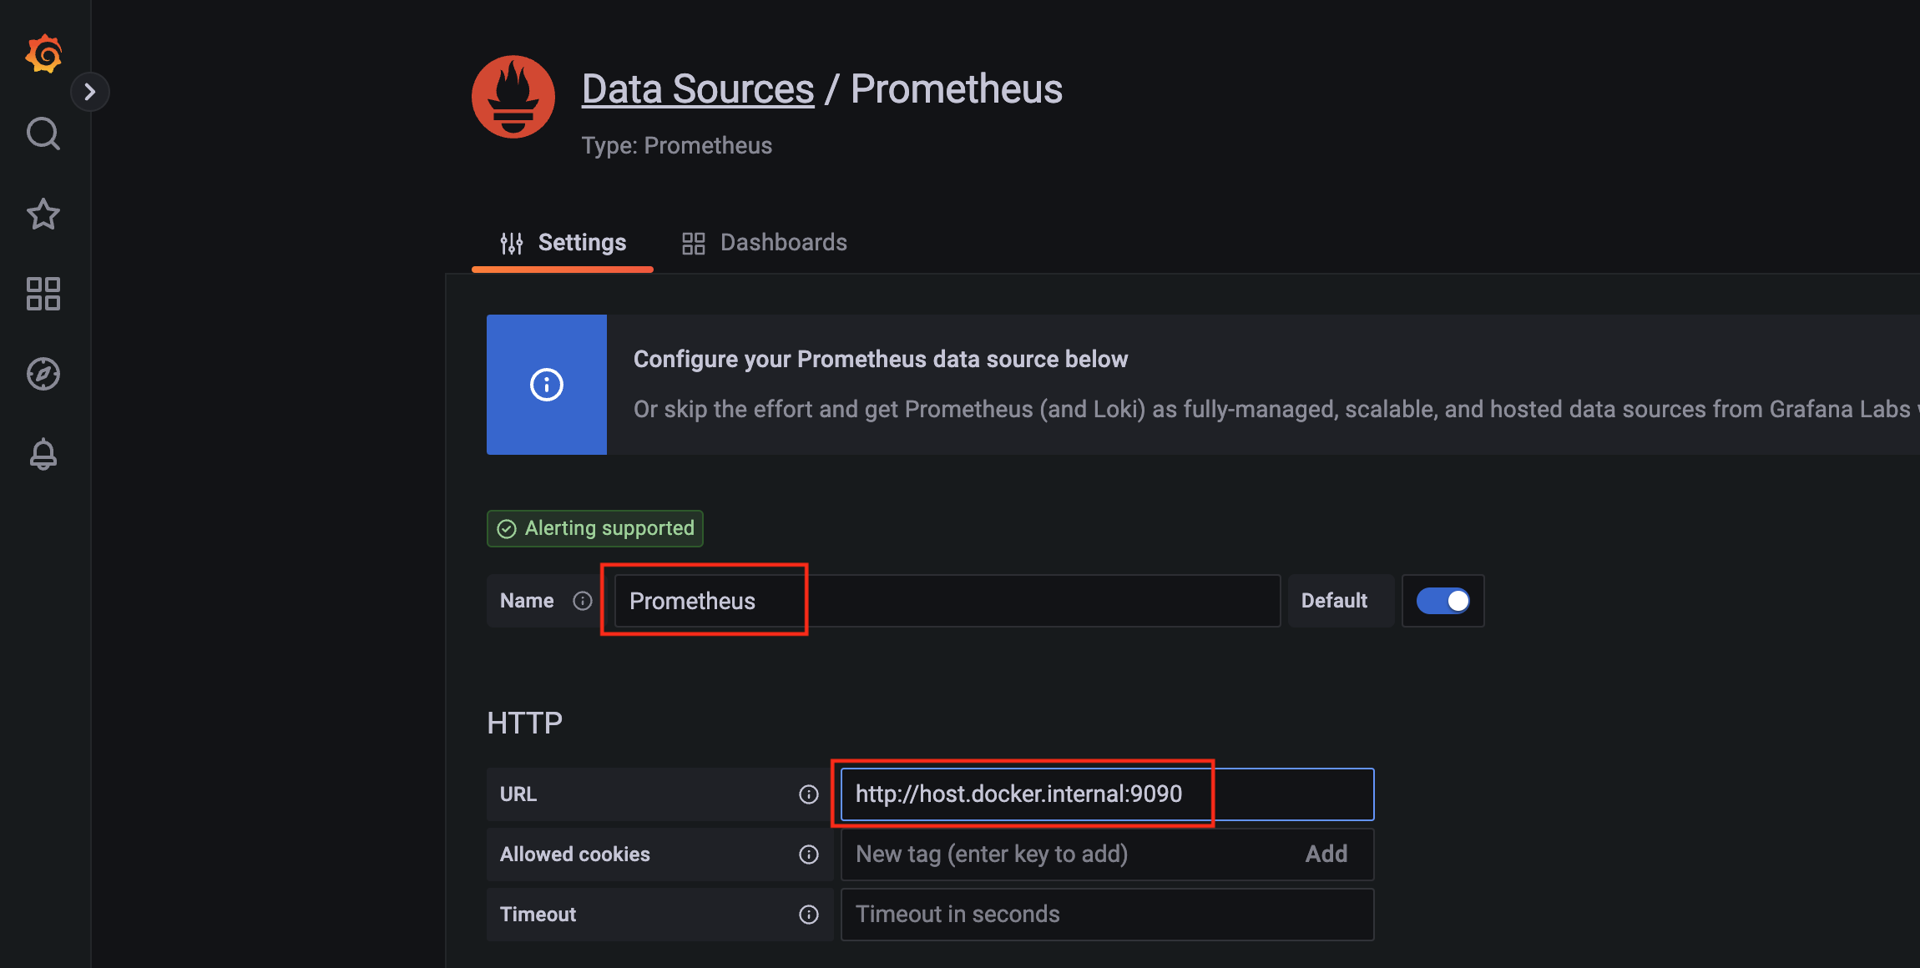Click 'Configure your Prometheus data source below' heading
Image resolution: width=1920 pixels, height=968 pixels.
(881, 359)
